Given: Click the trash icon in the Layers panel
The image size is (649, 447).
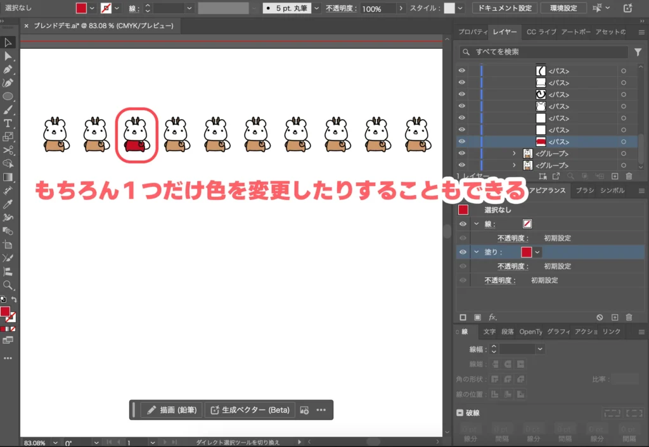Looking at the screenshot, I should [x=628, y=176].
